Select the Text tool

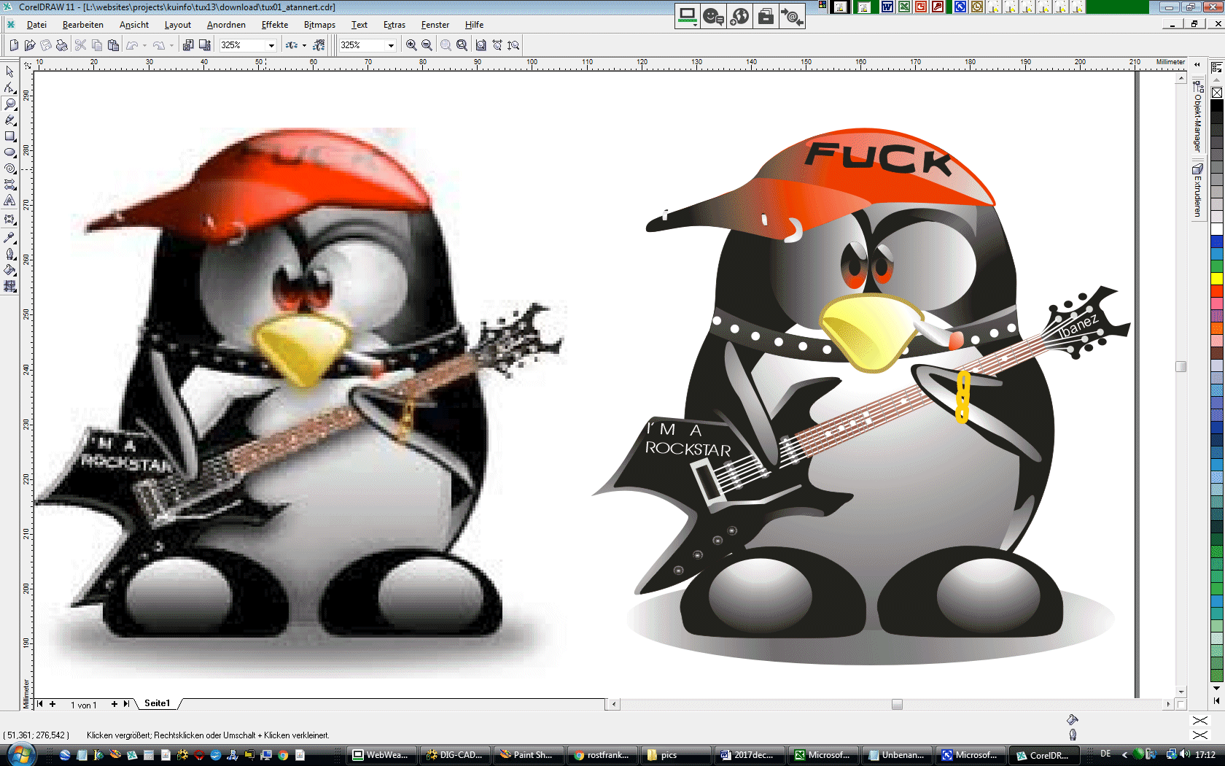(9, 200)
